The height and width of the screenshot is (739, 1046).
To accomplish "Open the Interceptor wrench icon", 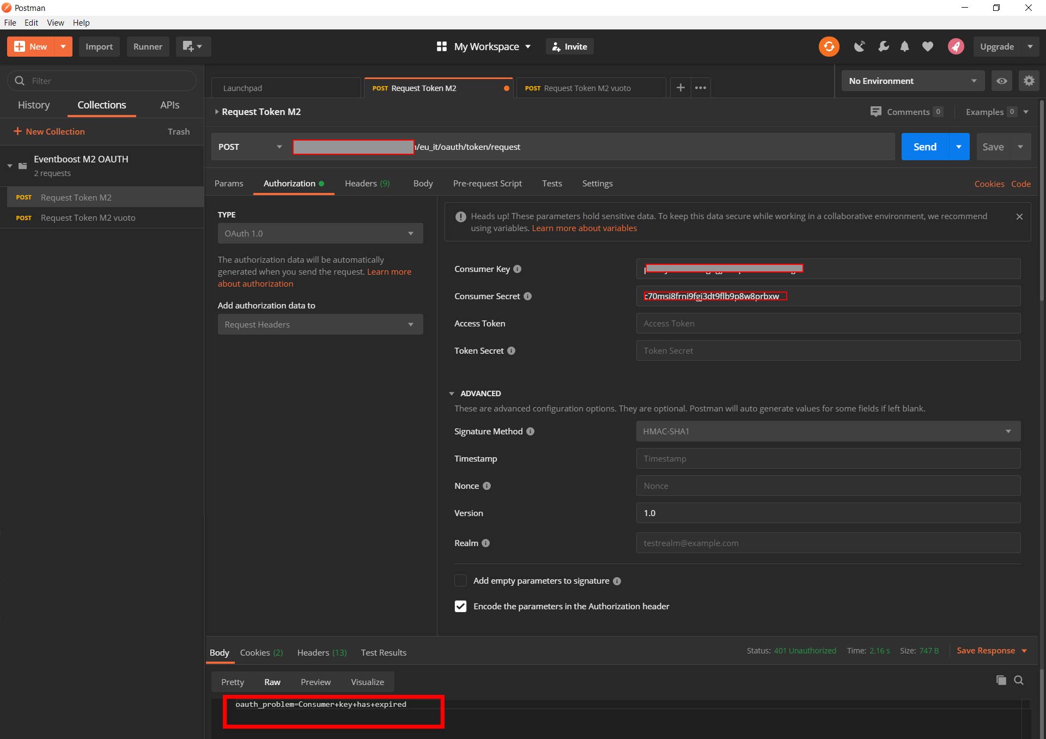I will click(884, 46).
